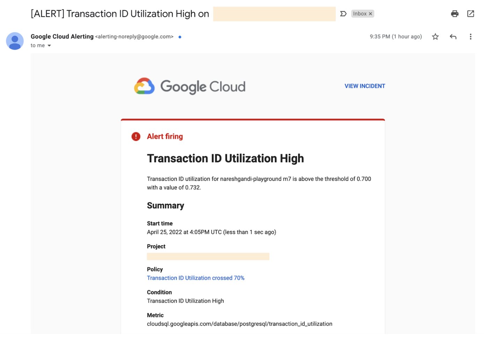
Task: Click the 'Transaction ID Utilization High' heading
Action: [x=225, y=158]
